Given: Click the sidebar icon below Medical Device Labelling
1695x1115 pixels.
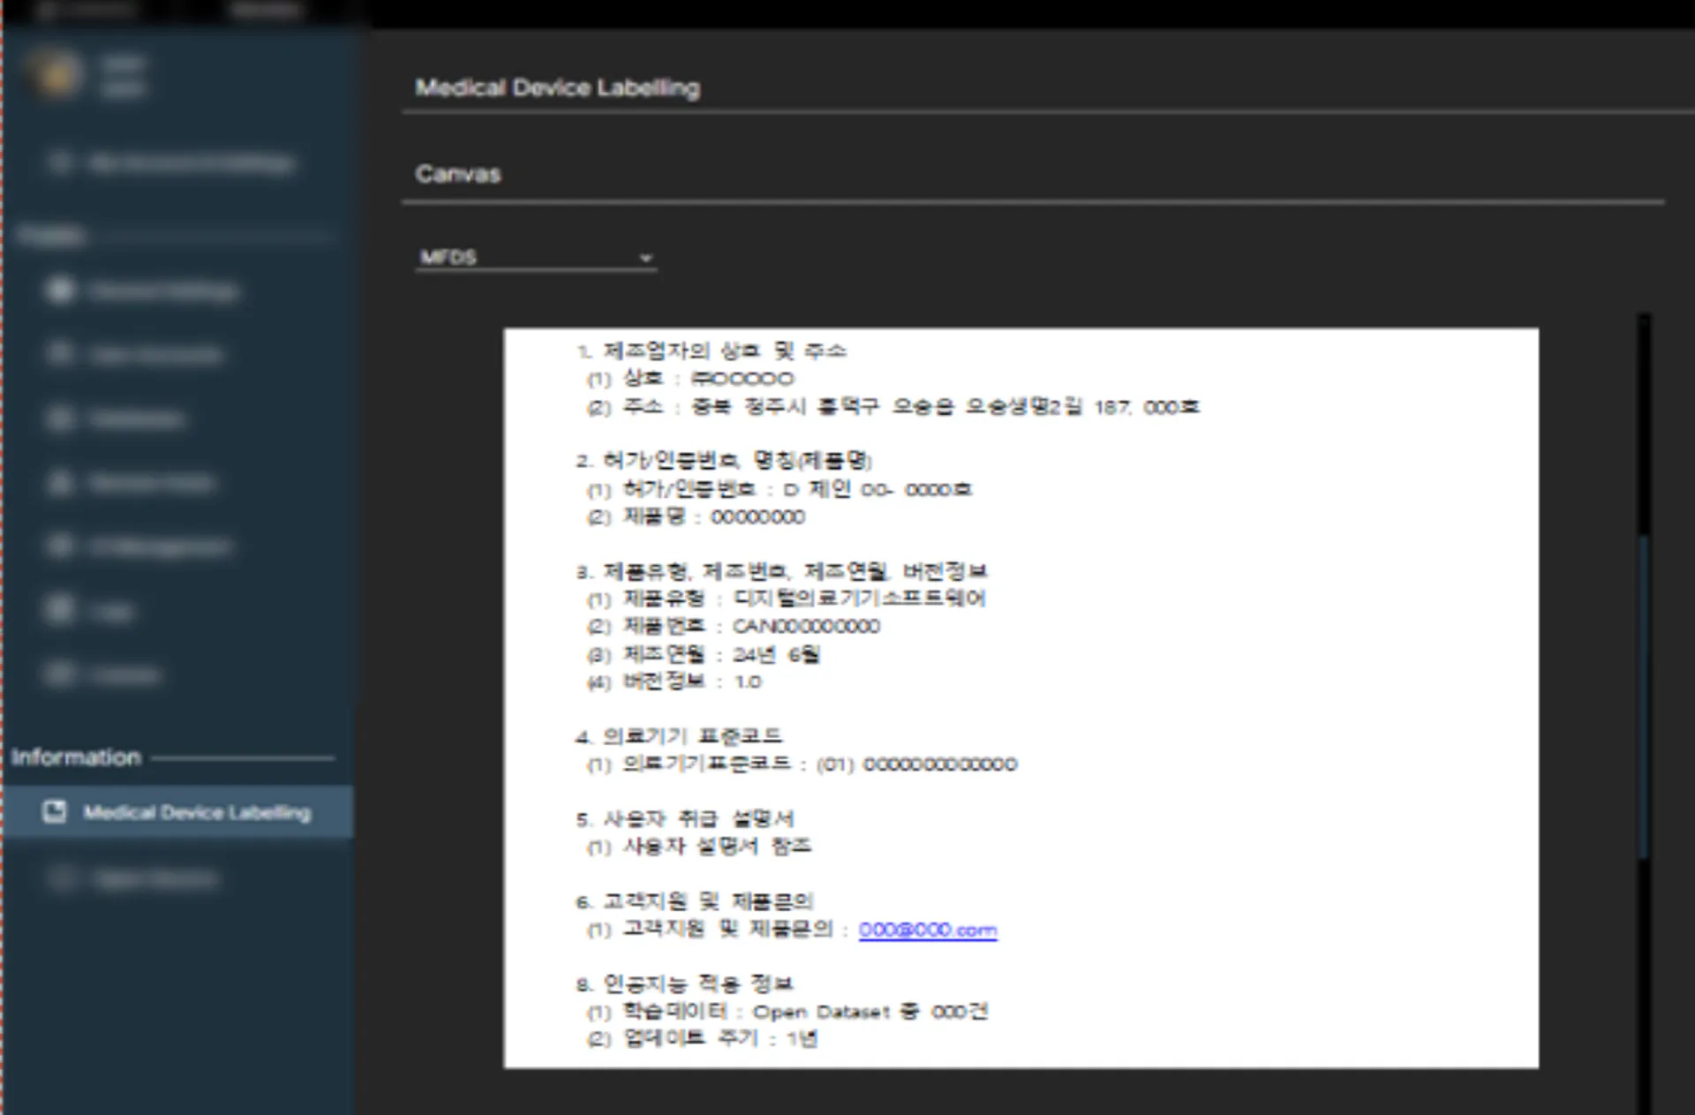Looking at the screenshot, I should (62, 878).
